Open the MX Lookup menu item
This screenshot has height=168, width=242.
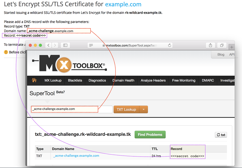click(53, 80)
